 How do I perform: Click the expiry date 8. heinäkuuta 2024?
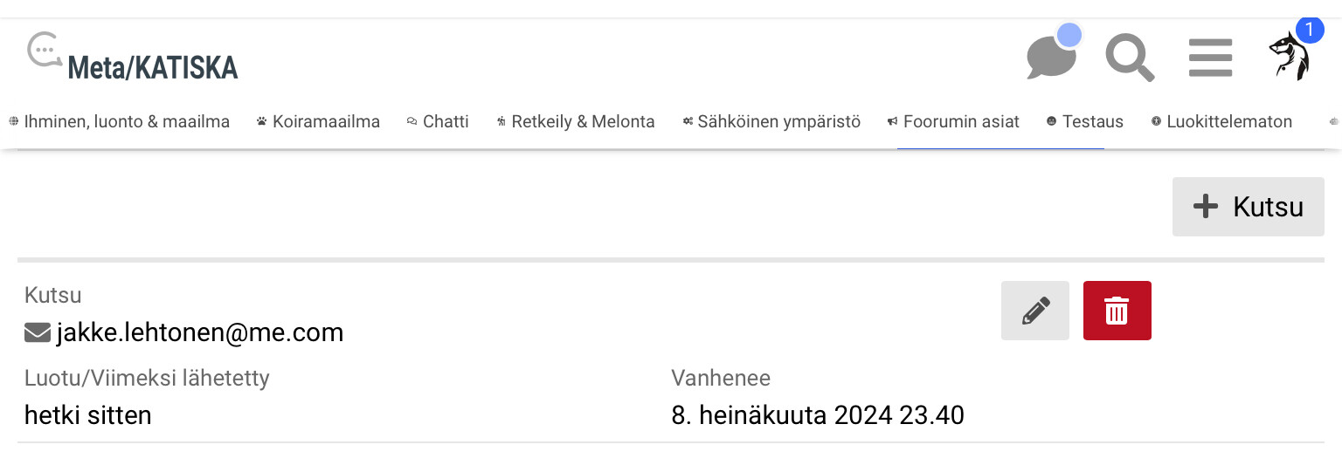click(x=817, y=415)
